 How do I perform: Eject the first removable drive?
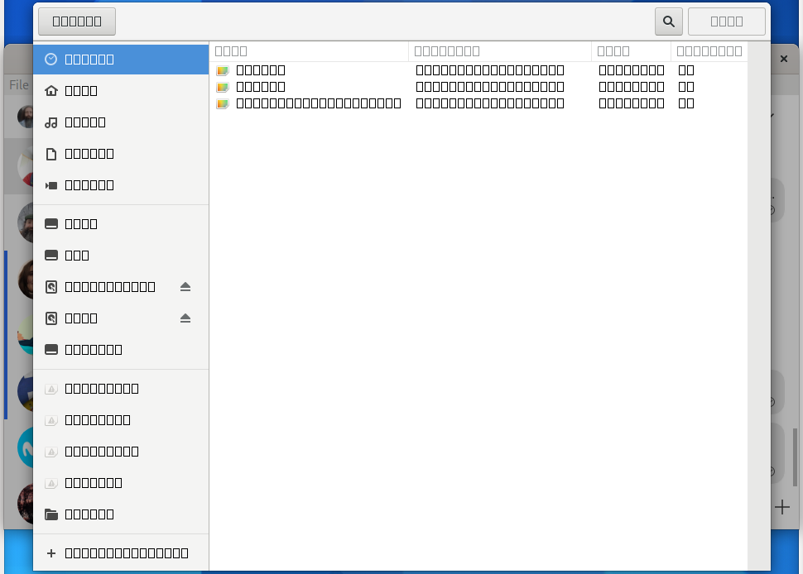tap(185, 286)
